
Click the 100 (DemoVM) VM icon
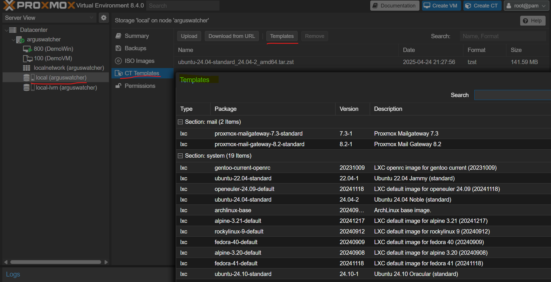(28, 59)
